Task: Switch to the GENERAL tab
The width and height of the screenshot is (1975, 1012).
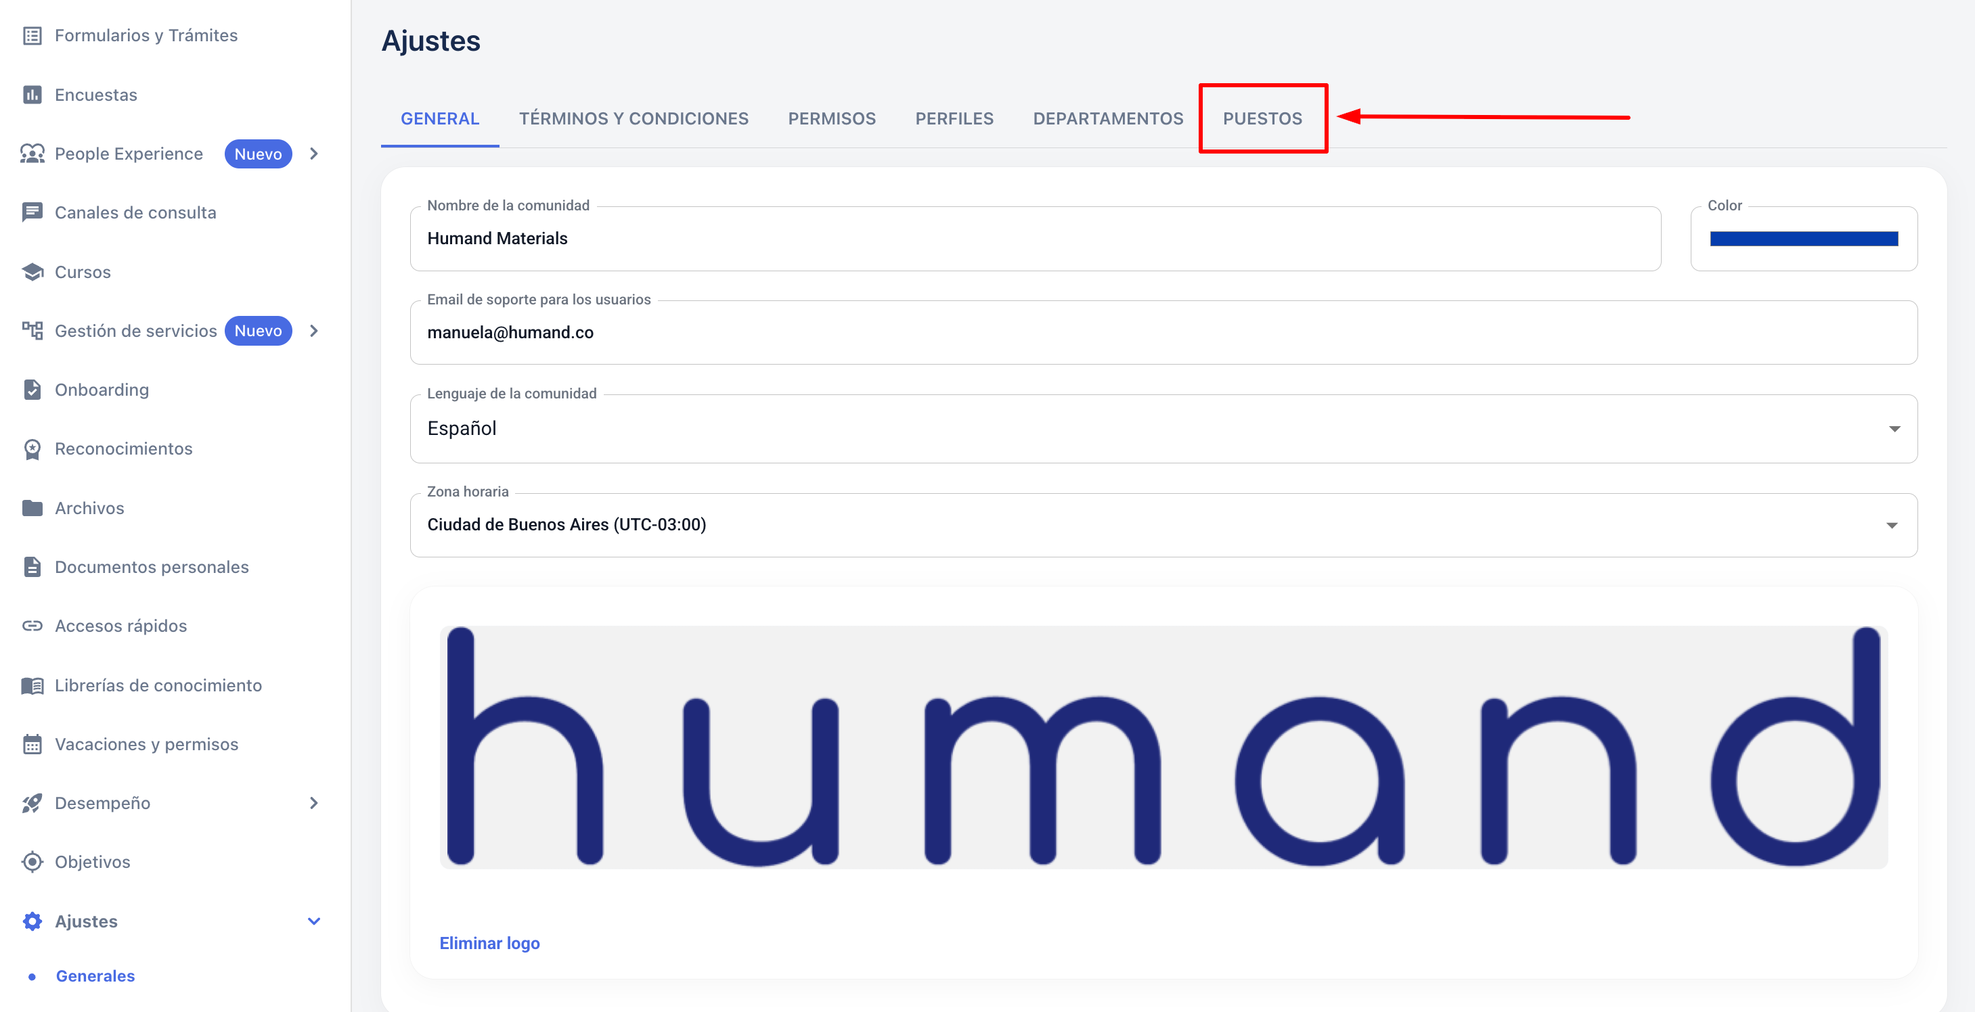Action: point(440,119)
